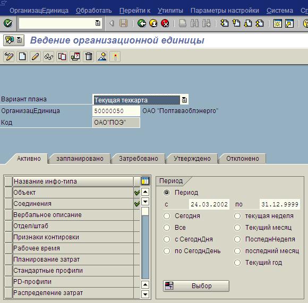Choose the Все period radio button

click(x=167, y=228)
